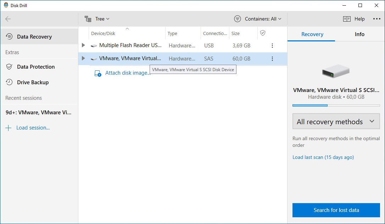Maximize the Disk Drill window

pyautogui.click(x=360, y=5)
